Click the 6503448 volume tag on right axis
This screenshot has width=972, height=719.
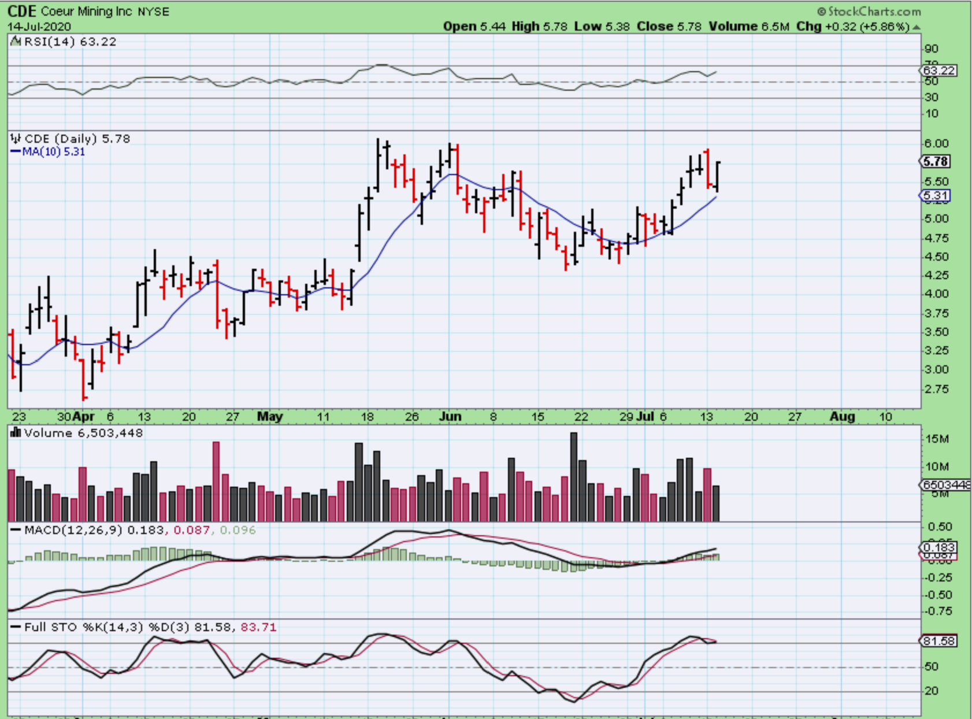click(946, 485)
